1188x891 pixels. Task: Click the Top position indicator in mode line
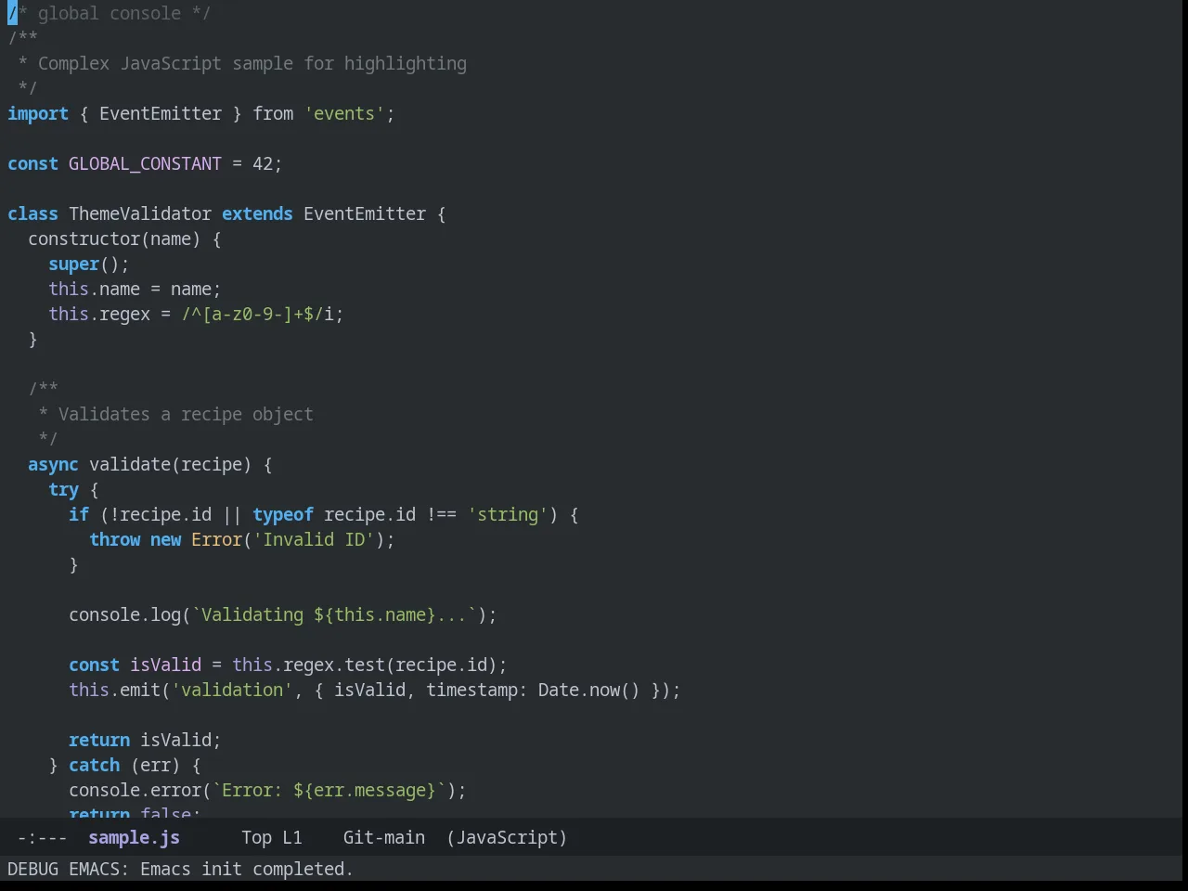(256, 837)
